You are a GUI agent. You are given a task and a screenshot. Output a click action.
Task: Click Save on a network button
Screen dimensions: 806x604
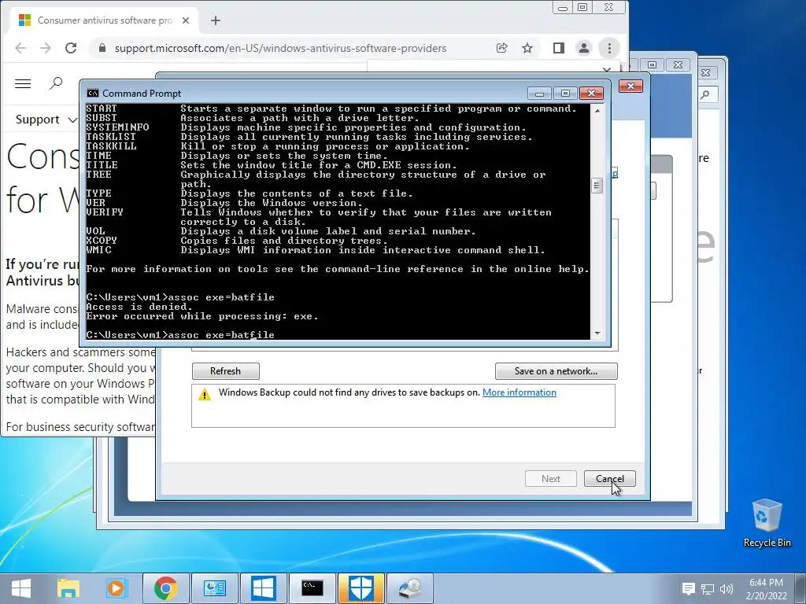pos(556,371)
